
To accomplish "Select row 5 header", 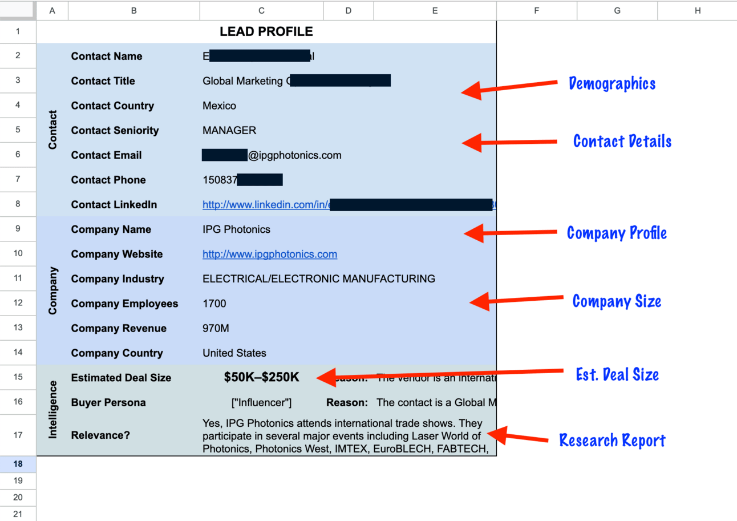I will (x=18, y=130).
